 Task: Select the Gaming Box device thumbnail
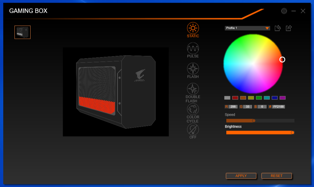point(23,32)
